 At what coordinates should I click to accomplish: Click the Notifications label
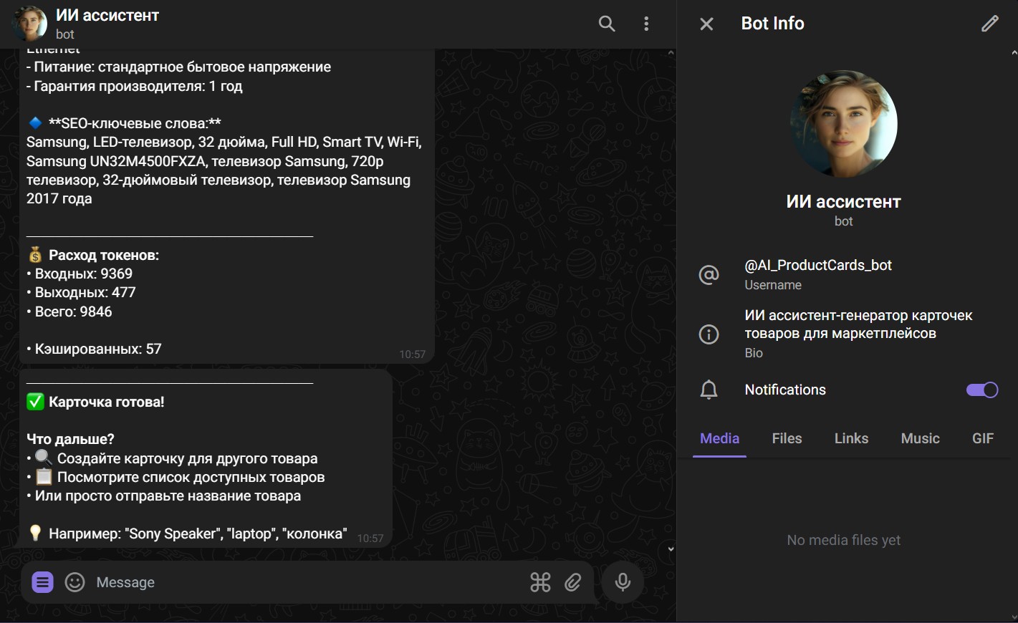[x=785, y=390]
